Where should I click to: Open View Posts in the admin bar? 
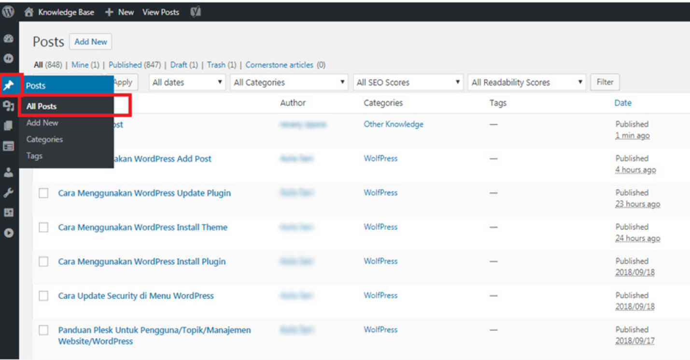(x=161, y=13)
